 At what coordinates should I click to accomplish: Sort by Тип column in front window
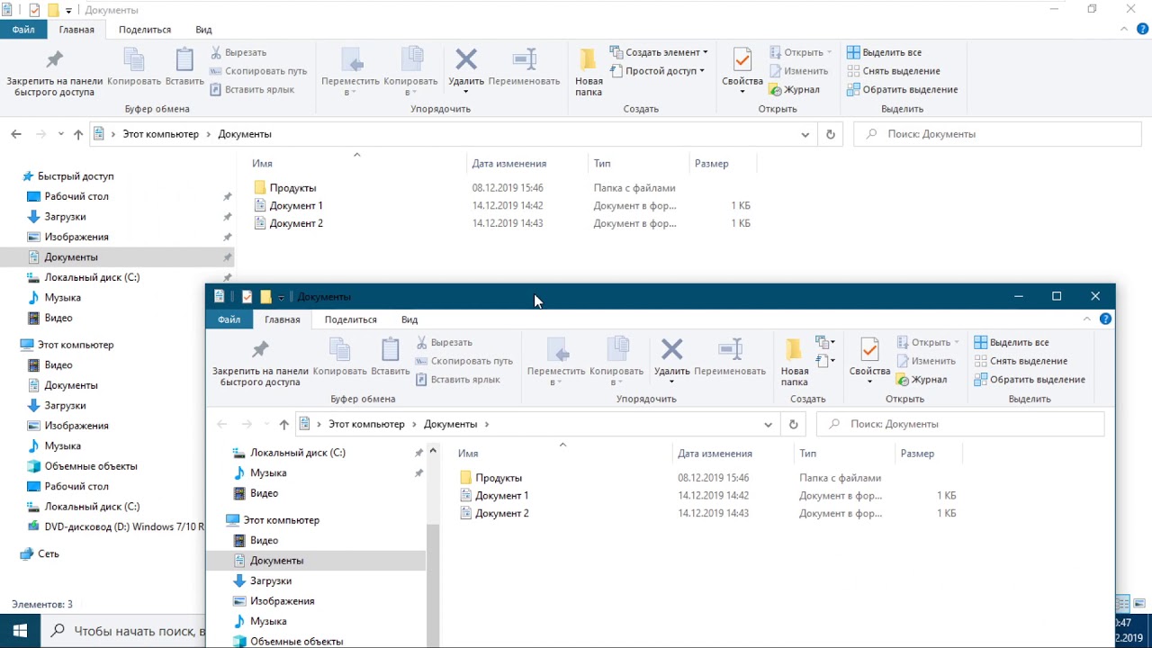click(845, 454)
